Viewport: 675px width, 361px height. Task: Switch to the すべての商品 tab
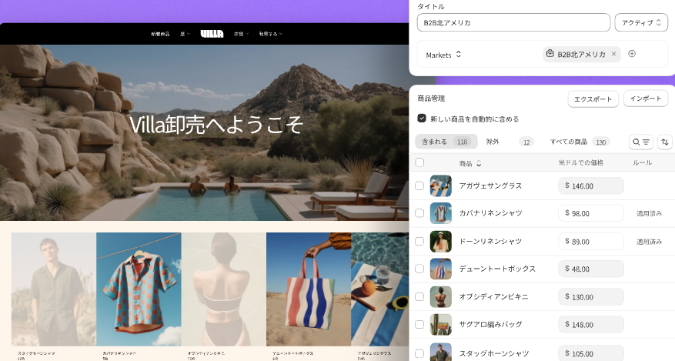tap(568, 142)
